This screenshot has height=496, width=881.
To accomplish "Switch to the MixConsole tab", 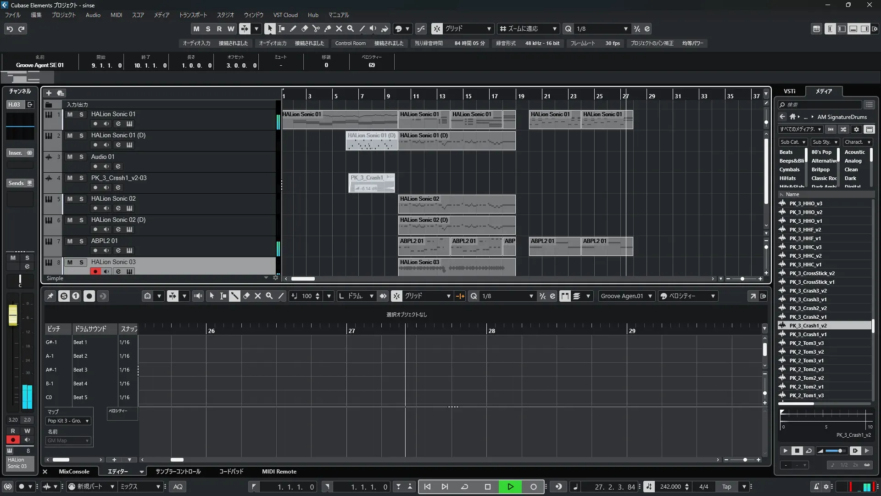I will point(74,472).
